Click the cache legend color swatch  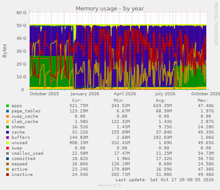click(8, 132)
